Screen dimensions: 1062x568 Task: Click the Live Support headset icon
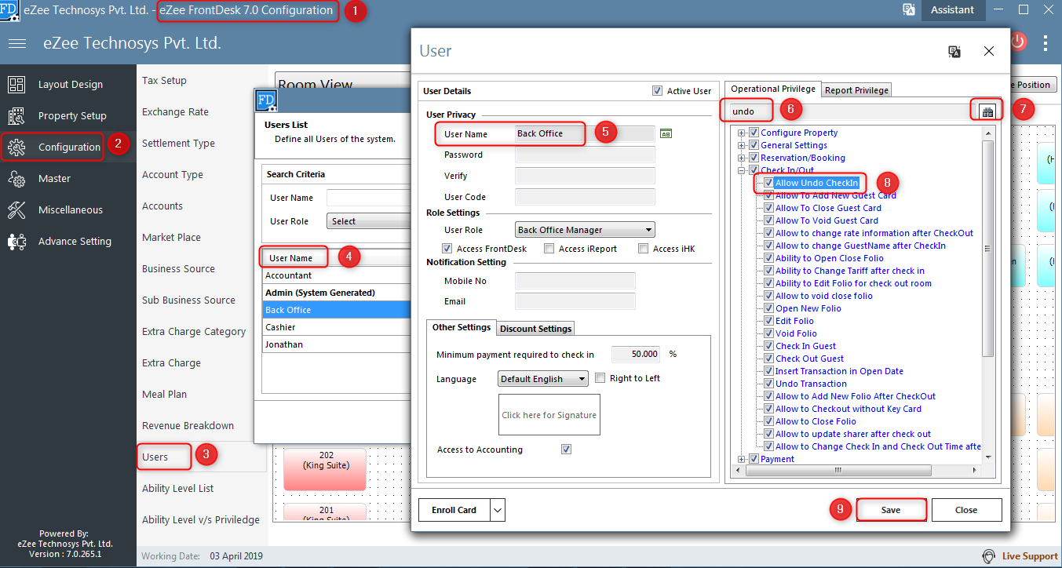point(990,556)
